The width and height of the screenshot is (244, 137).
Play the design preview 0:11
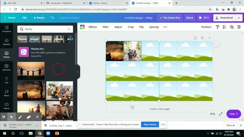click(204, 18)
